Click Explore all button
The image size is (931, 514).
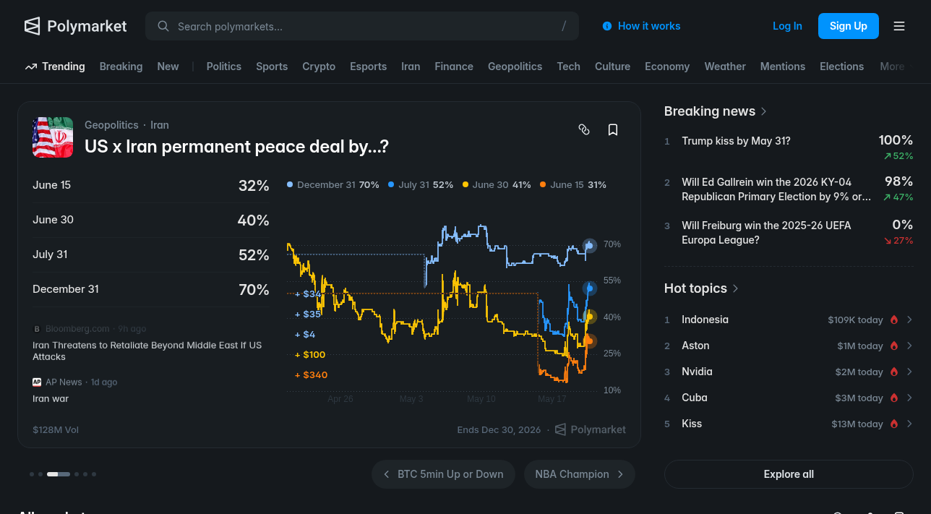[x=789, y=474]
